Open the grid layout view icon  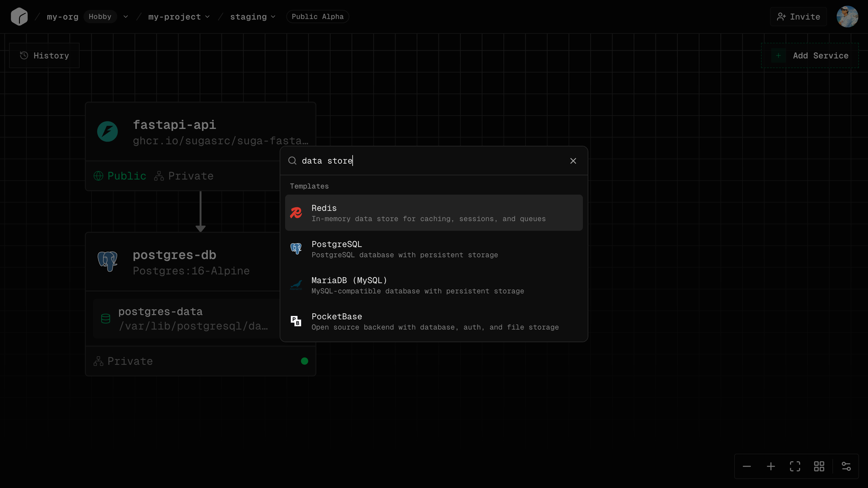pyautogui.click(x=819, y=466)
